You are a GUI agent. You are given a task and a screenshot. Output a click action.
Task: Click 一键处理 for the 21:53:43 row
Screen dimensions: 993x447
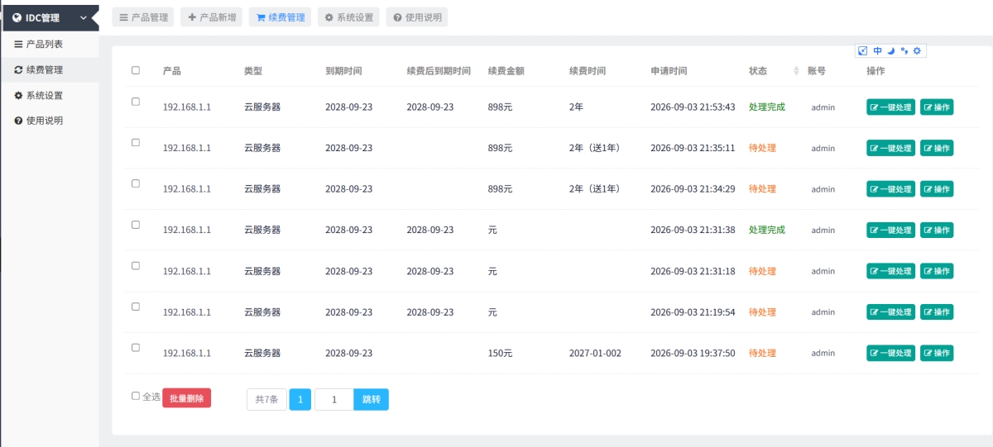pyautogui.click(x=891, y=107)
